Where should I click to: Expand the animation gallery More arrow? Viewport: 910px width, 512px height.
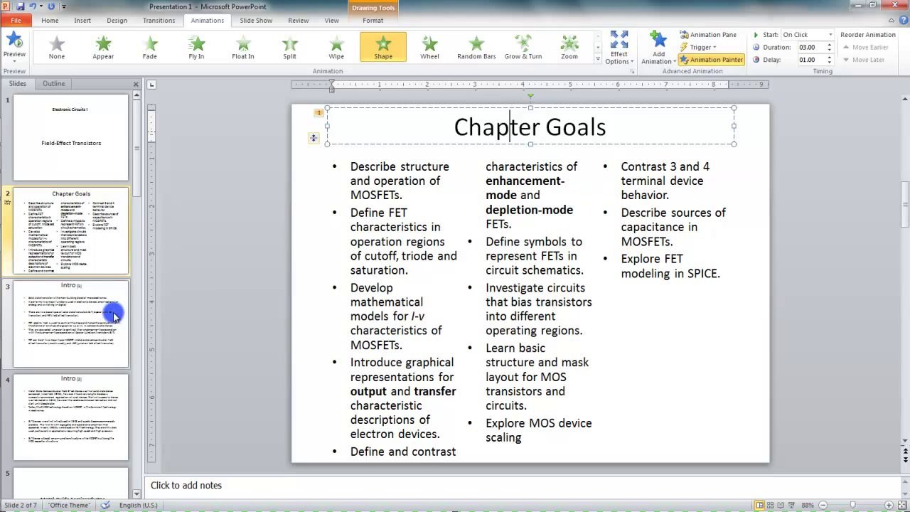point(597,61)
